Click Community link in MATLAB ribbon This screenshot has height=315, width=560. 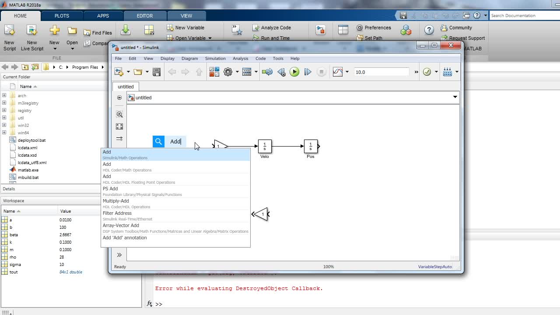click(x=456, y=28)
